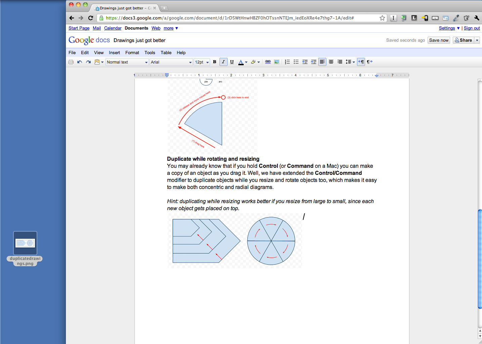Click the green monitor extension icon
Image resolution: width=482 pixels, height=344 pixels.
(404, 18)
